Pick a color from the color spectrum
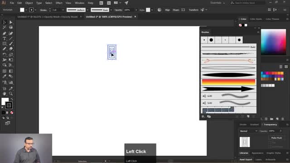Screen dimensions: 290x163 tap(273, 42)
